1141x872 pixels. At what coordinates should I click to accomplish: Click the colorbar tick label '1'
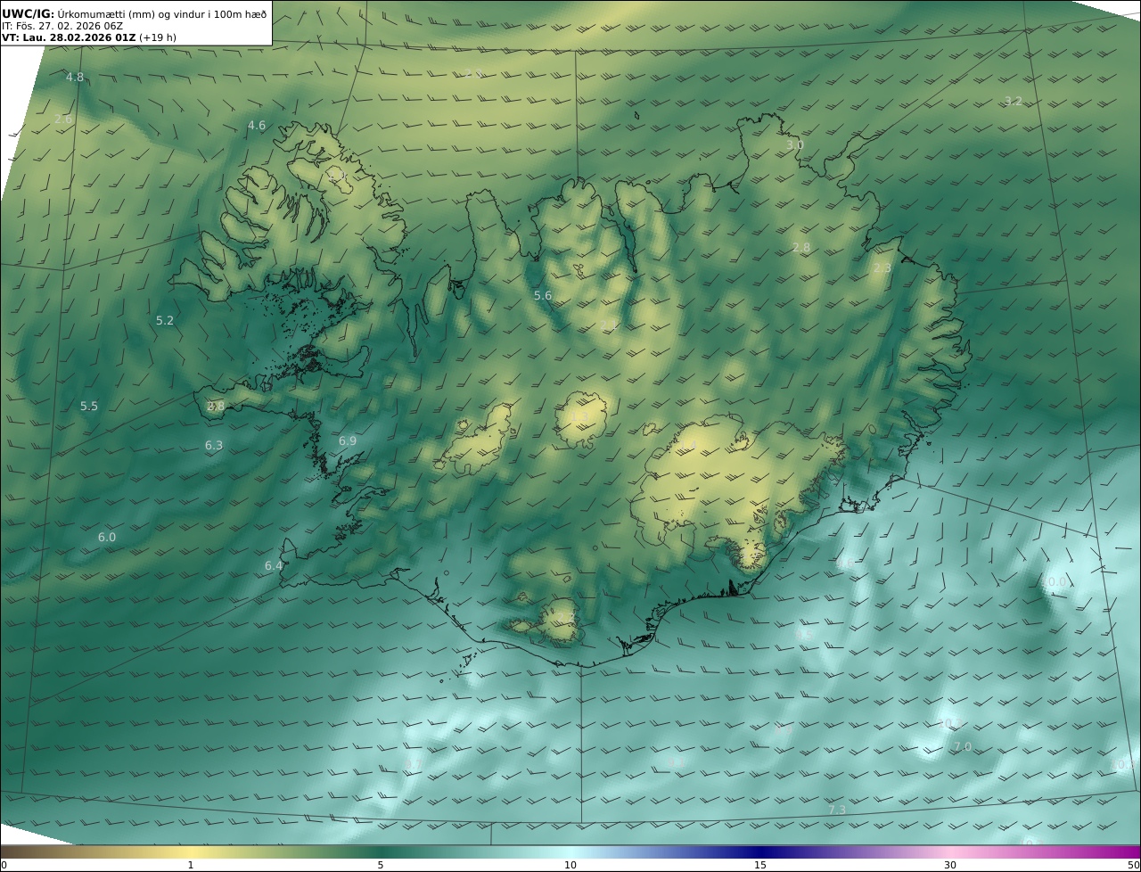click(x=190, y=865)
